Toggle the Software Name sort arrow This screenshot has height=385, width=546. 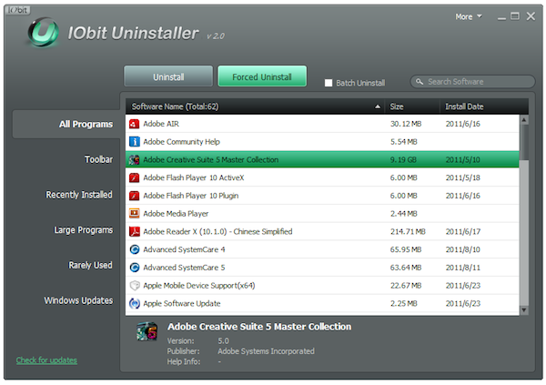coord(377,106)
